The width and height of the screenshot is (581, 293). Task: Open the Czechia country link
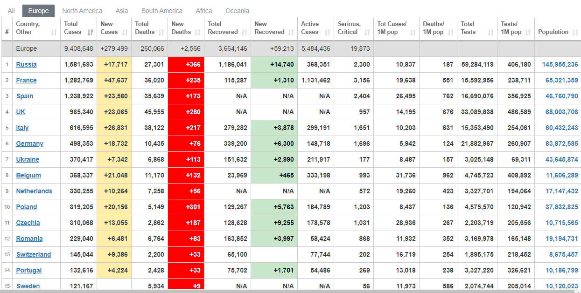pyautogui.click(x=28, y=223)
